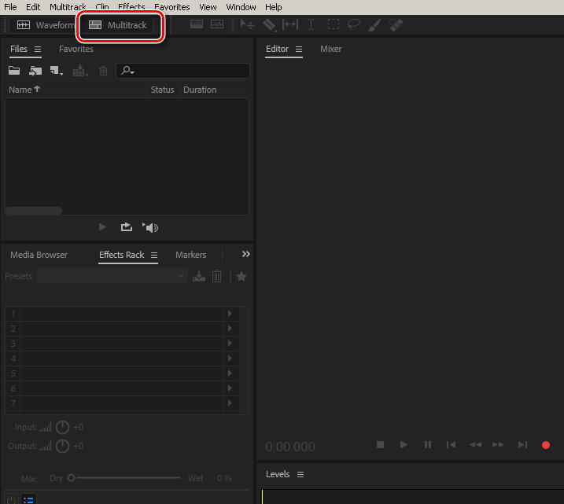This screenshot has height=504, width=564.
Task: Click the Save Preset icon
Action: [x=198, y=276]
